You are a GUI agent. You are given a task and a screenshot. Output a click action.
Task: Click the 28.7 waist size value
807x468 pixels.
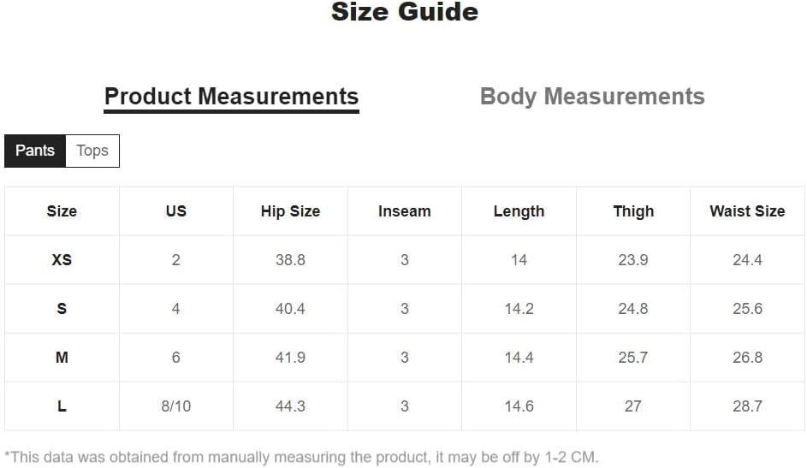(747, 406)
